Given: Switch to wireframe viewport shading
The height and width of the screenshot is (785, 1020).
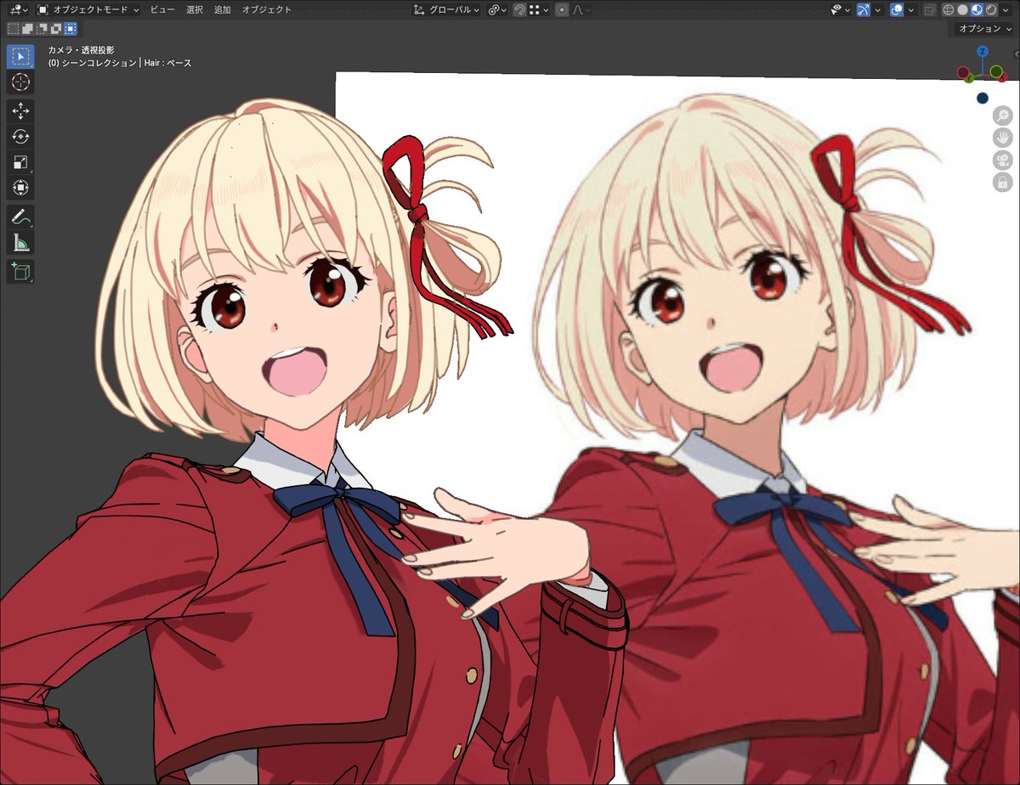Looking at the screenshot, I should pyautogui.click(x=949, y=10).
